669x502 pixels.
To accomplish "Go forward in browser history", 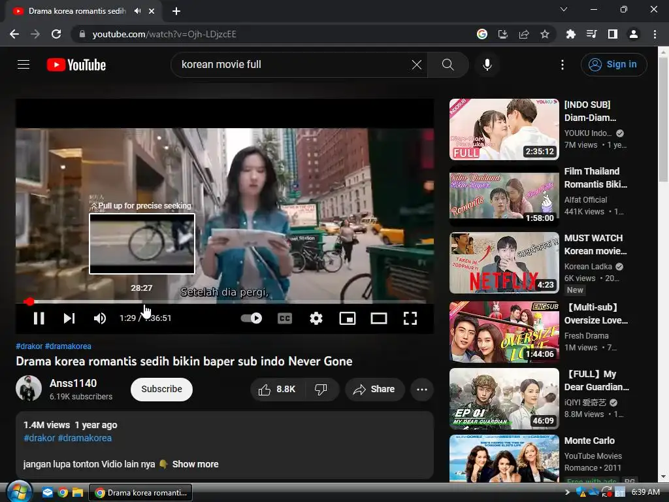I will tap(35, 34).
